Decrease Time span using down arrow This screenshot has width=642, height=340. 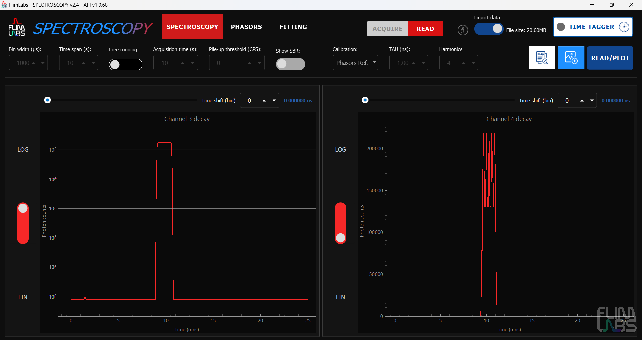pyautogui.click(x=93, y=63)
